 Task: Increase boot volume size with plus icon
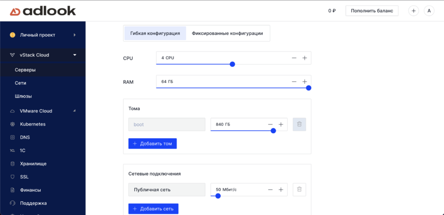281,124
